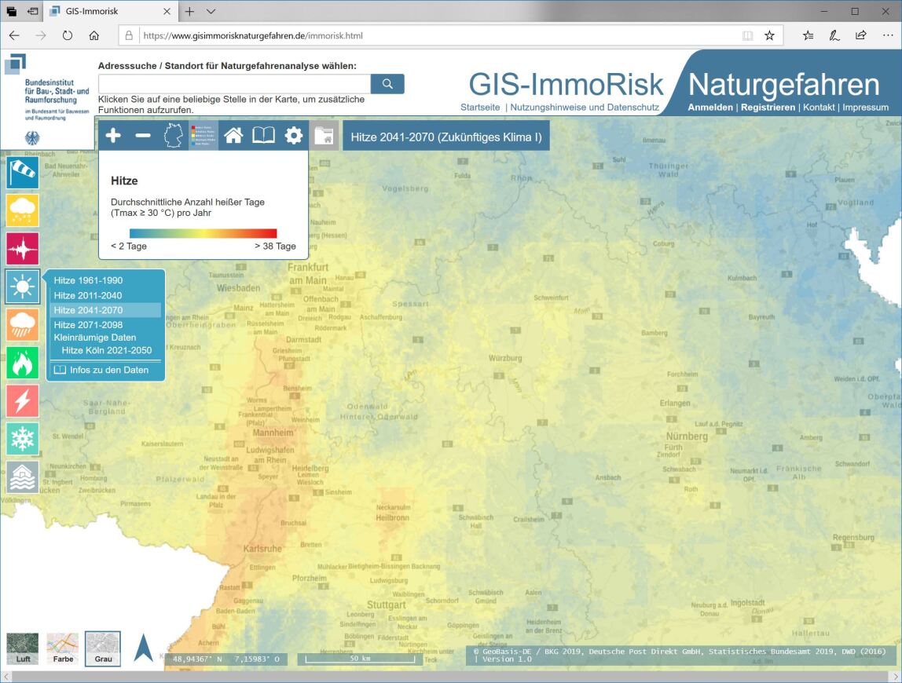Click the Karlsruhe label on map
Image resolution: width=902 pixels, height=683 pixels.
[262, 549]
